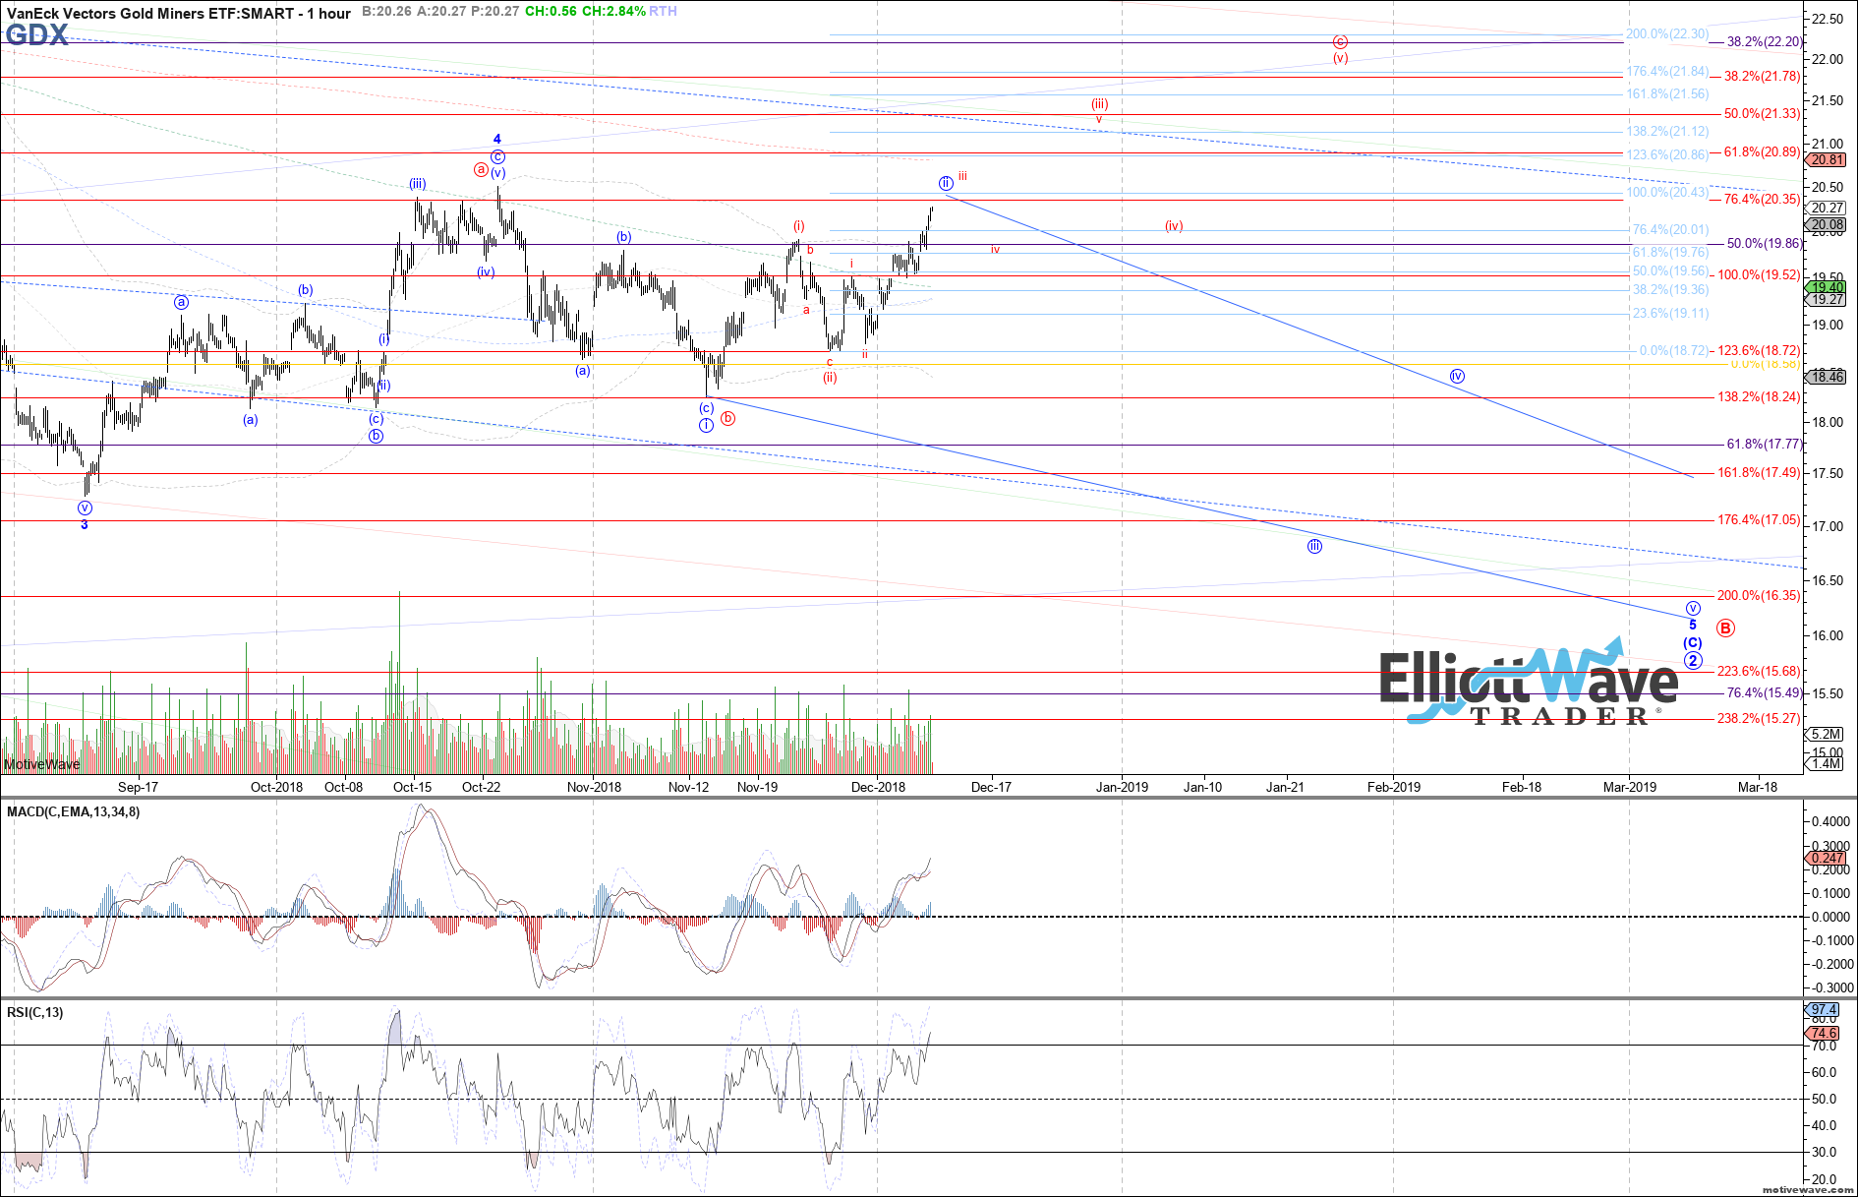
Task: Select the 23.6%(19.11) Fibonacci label
Action: tap(1670, 314)
